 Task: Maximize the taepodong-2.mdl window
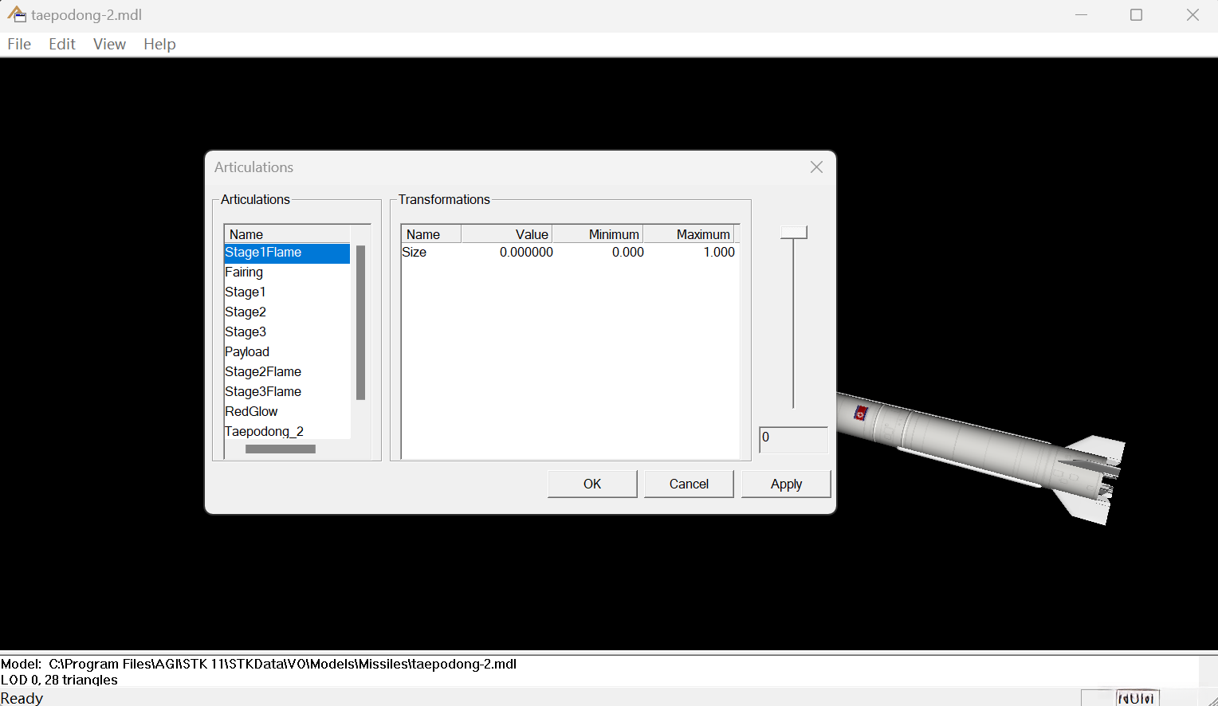(x=1137, y=15)
